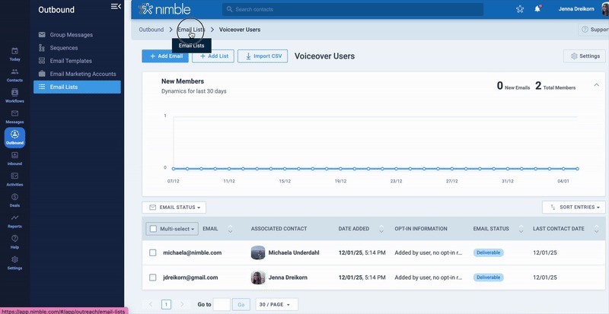The height and width of the screenshot is (314, 609).
Task: Expand the Sort Entries dropdown
Action: tap(573, 207)
